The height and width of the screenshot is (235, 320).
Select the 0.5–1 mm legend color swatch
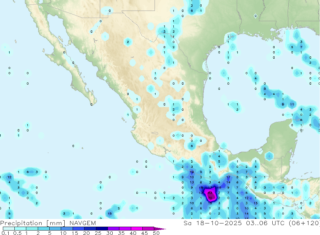click(x=20, y=229)
